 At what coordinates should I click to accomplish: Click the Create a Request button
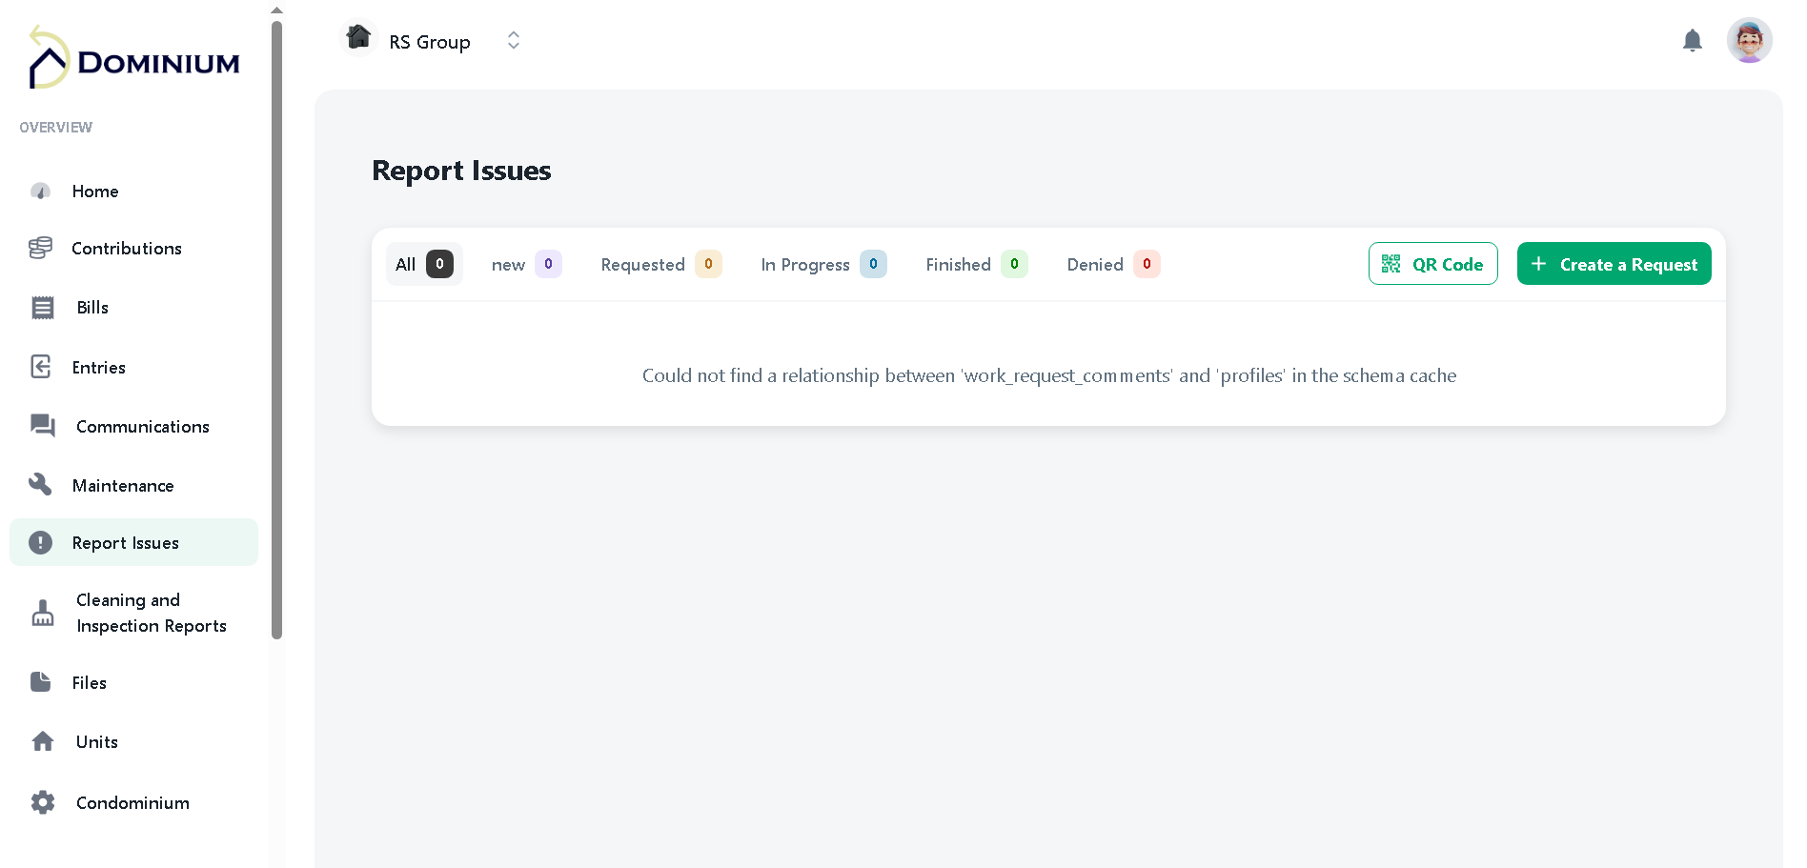click(x=1614, y=264)
